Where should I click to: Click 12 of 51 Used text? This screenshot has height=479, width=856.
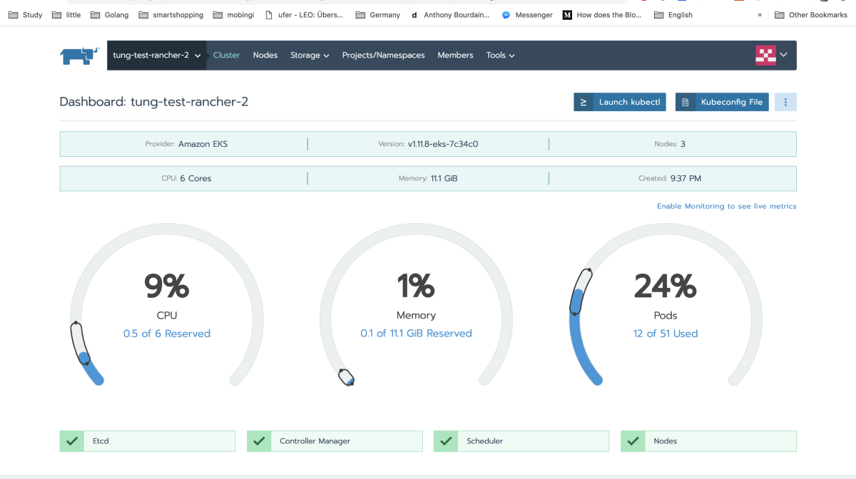pyautogui.click(x=666, y=334)
